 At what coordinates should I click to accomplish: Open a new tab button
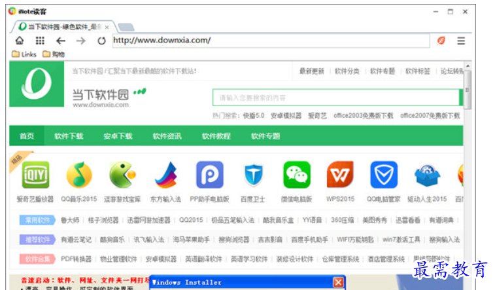126,27
